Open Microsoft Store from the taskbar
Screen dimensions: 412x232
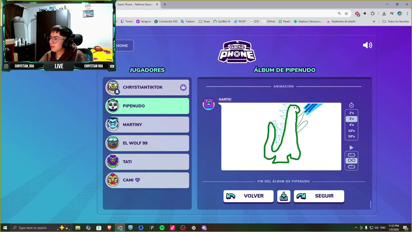(99, 228)
